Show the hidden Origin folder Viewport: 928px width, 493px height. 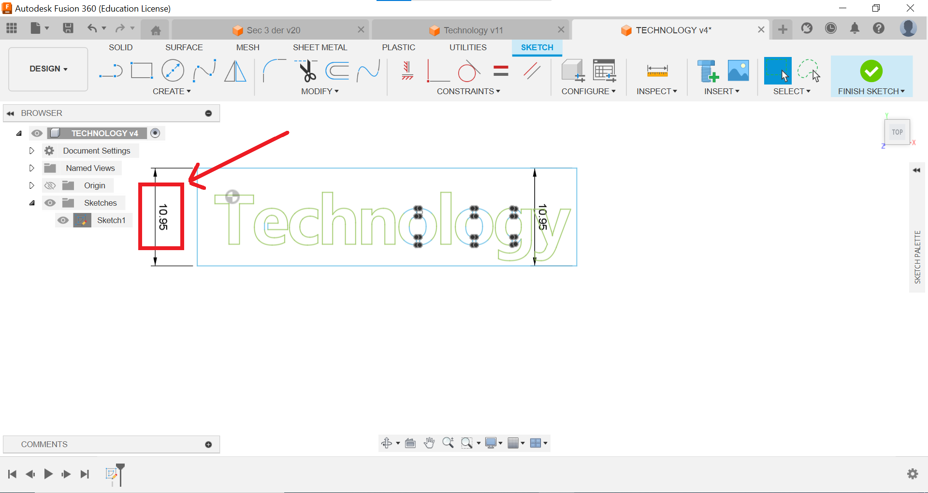[x=50, y=185]
